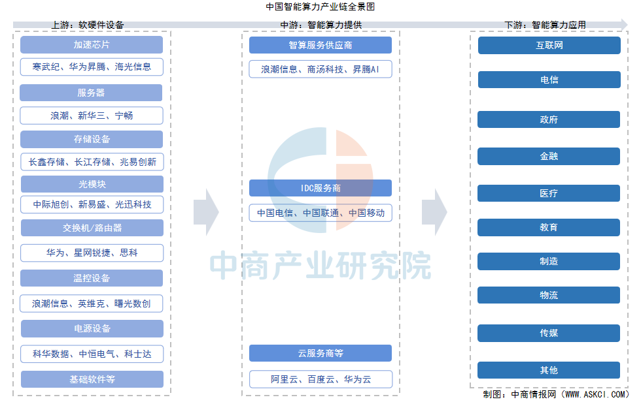The image size is (641, 406).
Task: Click the IDC服务商 header box
Action: coord(320,188)
